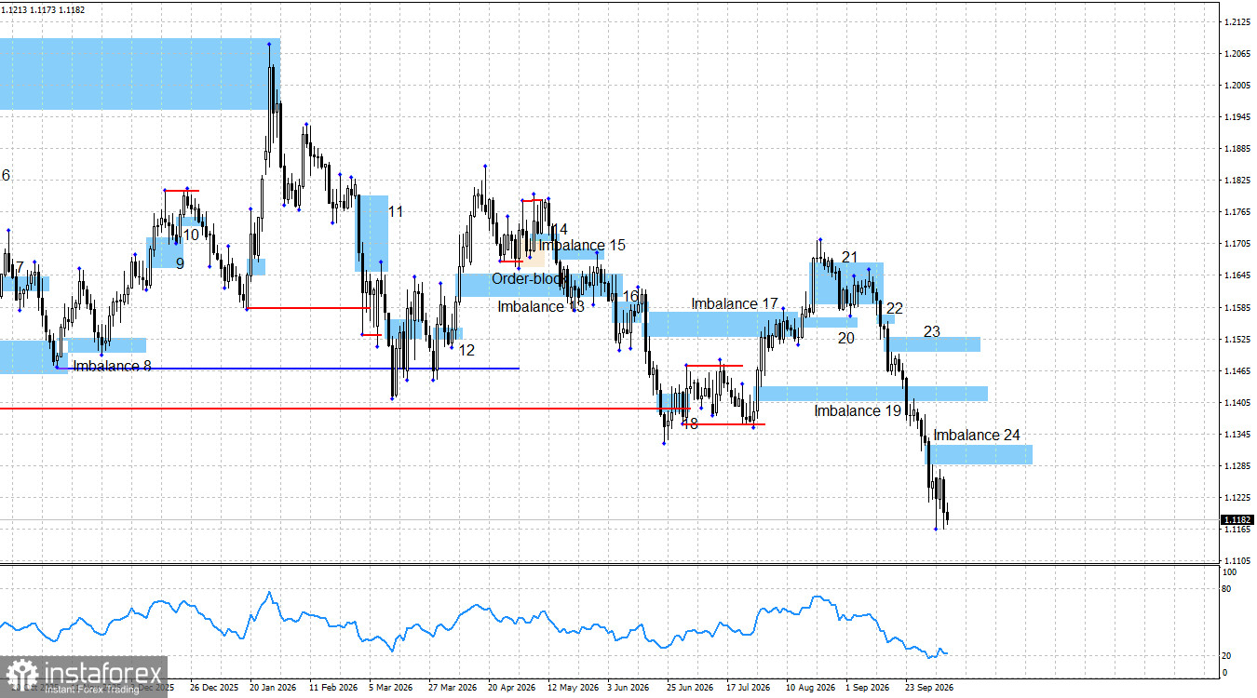Click the 25 Jun 2026 date label
The height and width of the screenshot is (698, 1257).
coord(690,689)
